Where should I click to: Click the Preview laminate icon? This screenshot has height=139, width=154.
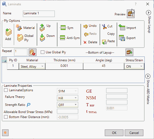pyautogui.click(x=131, y=14)
